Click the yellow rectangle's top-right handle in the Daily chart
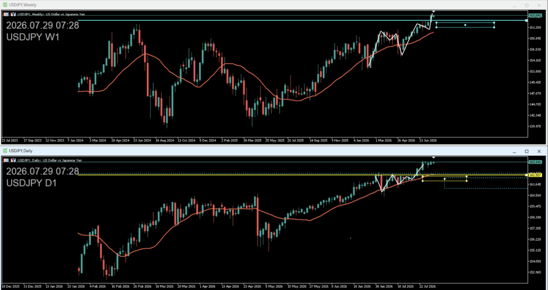Viewport: 548px width, 290px height. (467, 177)
